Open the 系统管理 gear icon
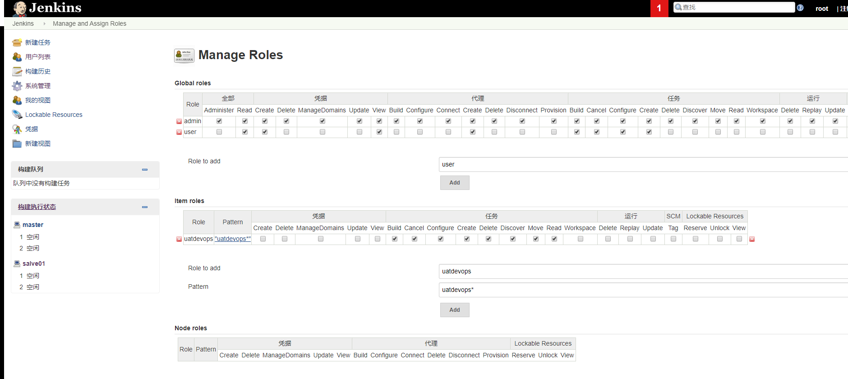Image resolution: width=848 pixels, height=379 pixels. (x=17, y=86)
